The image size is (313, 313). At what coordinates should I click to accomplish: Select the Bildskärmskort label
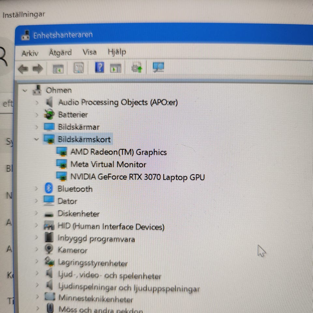coord(84,139)
